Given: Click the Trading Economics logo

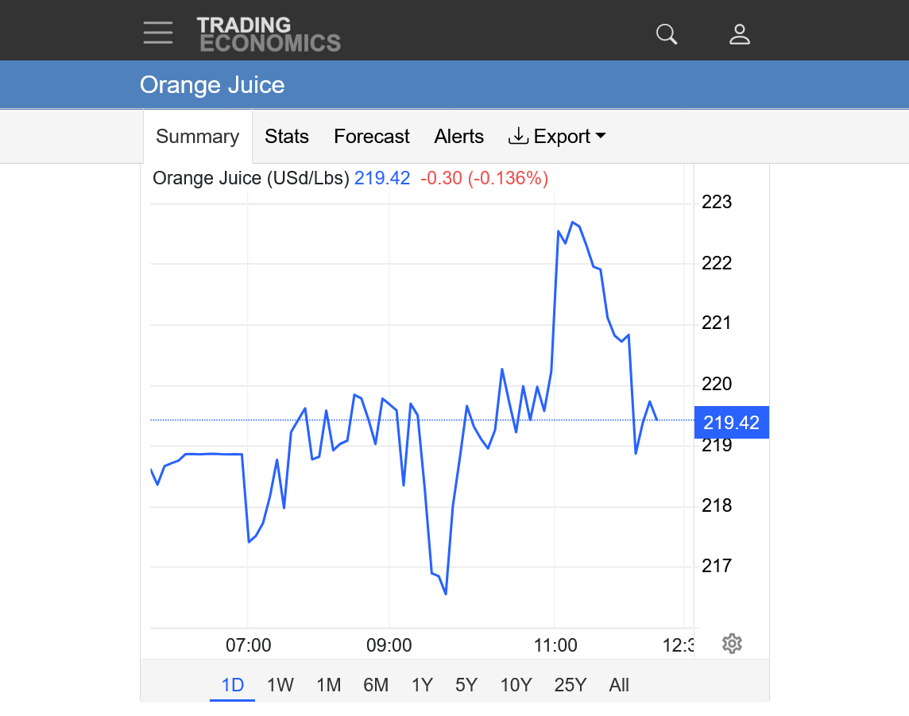Looking at the screenshot, I should tap(269, 34).
